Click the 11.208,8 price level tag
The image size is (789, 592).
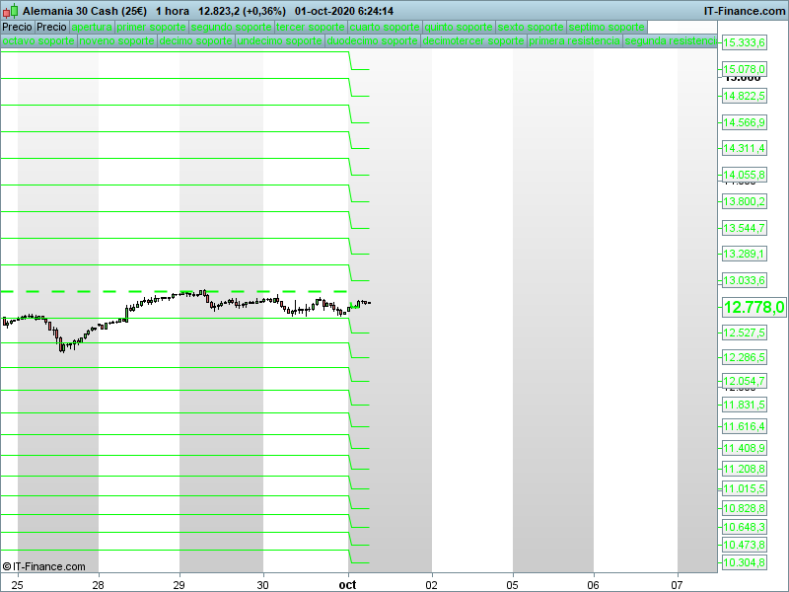(x=745, y=470)
